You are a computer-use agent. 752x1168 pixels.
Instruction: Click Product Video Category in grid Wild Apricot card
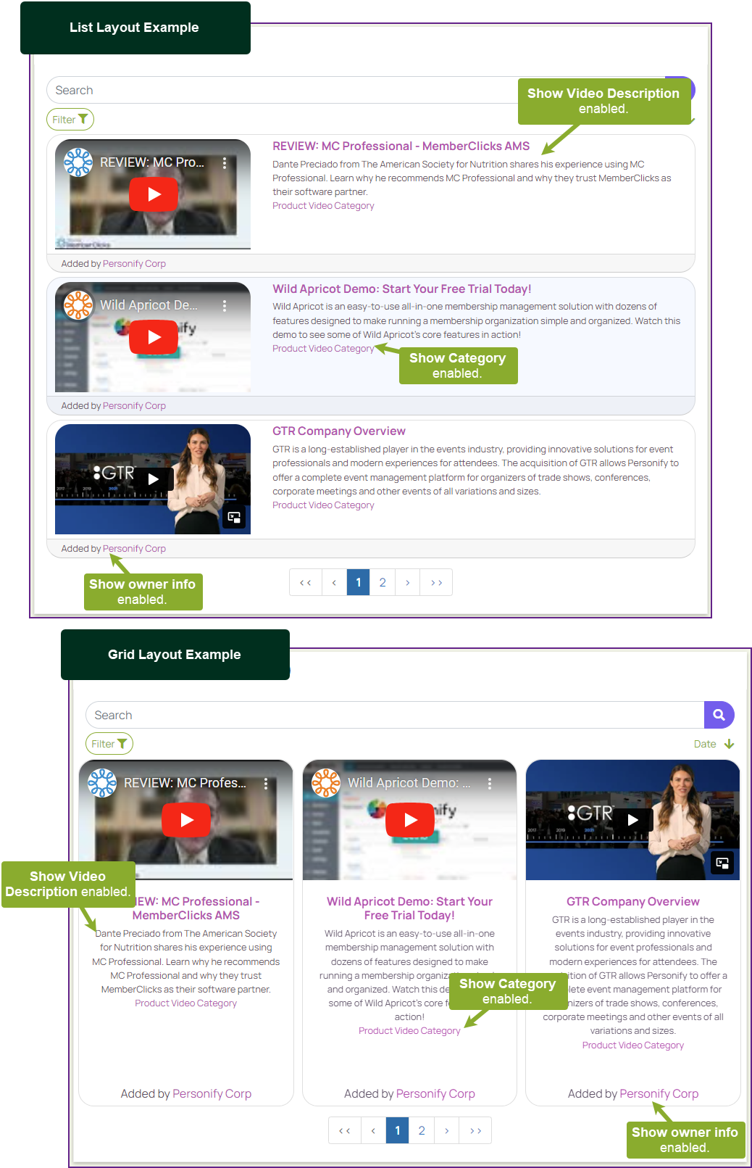click(409, 1031)
